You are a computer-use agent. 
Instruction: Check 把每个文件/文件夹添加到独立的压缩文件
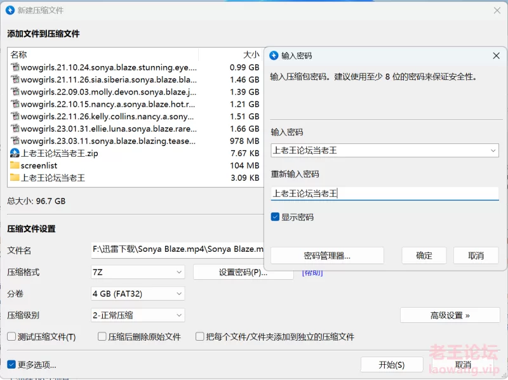click(200, 337)
